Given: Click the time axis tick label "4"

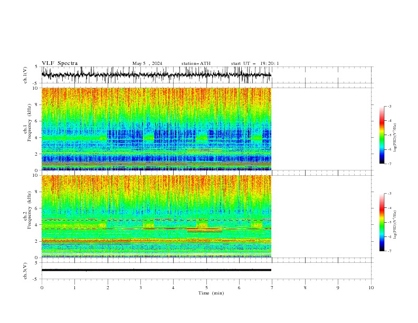Looking at the screenshot, I should [x=173, y=288].
